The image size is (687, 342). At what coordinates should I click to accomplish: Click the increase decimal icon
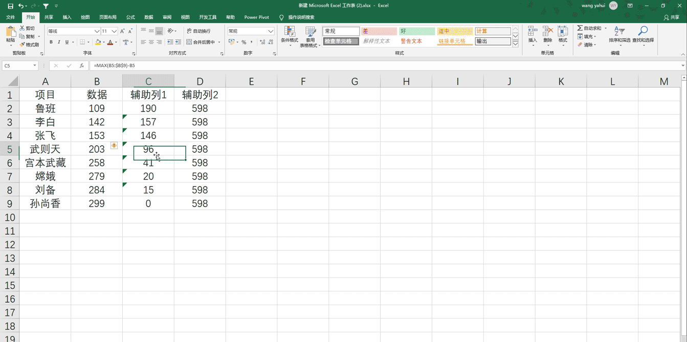262,42
